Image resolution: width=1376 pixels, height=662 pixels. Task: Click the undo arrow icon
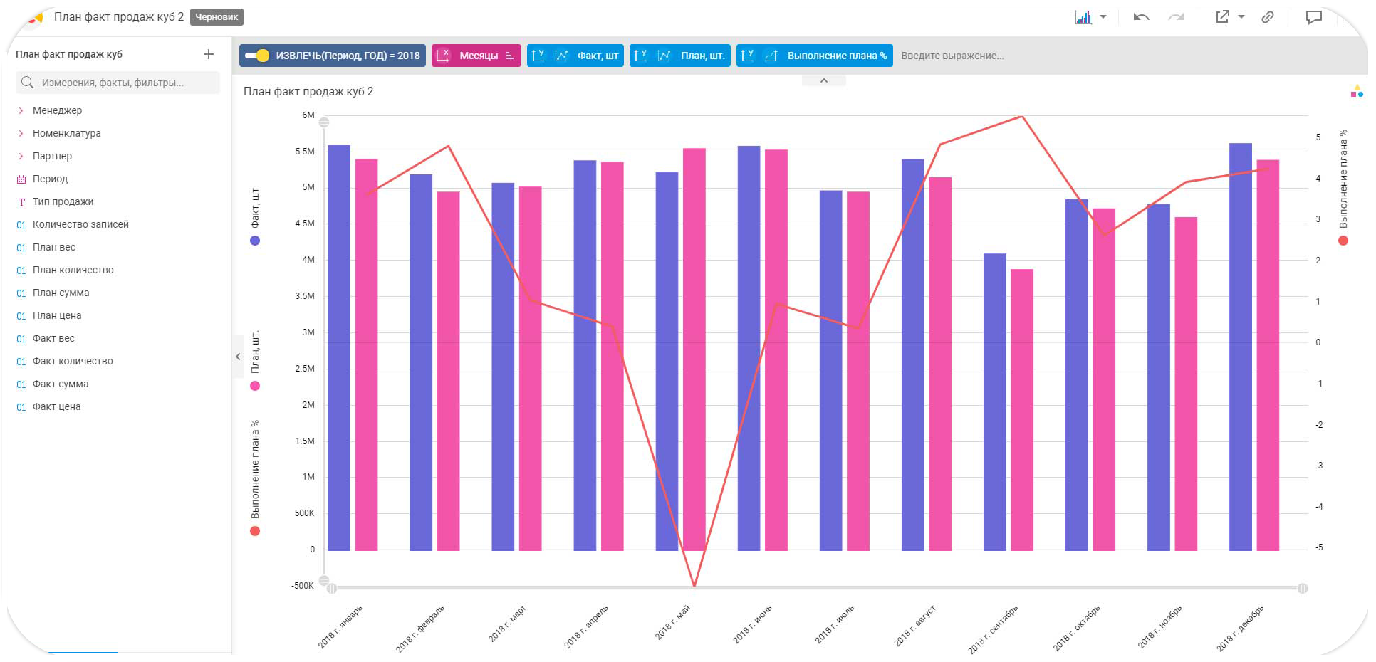(1141, 17)
